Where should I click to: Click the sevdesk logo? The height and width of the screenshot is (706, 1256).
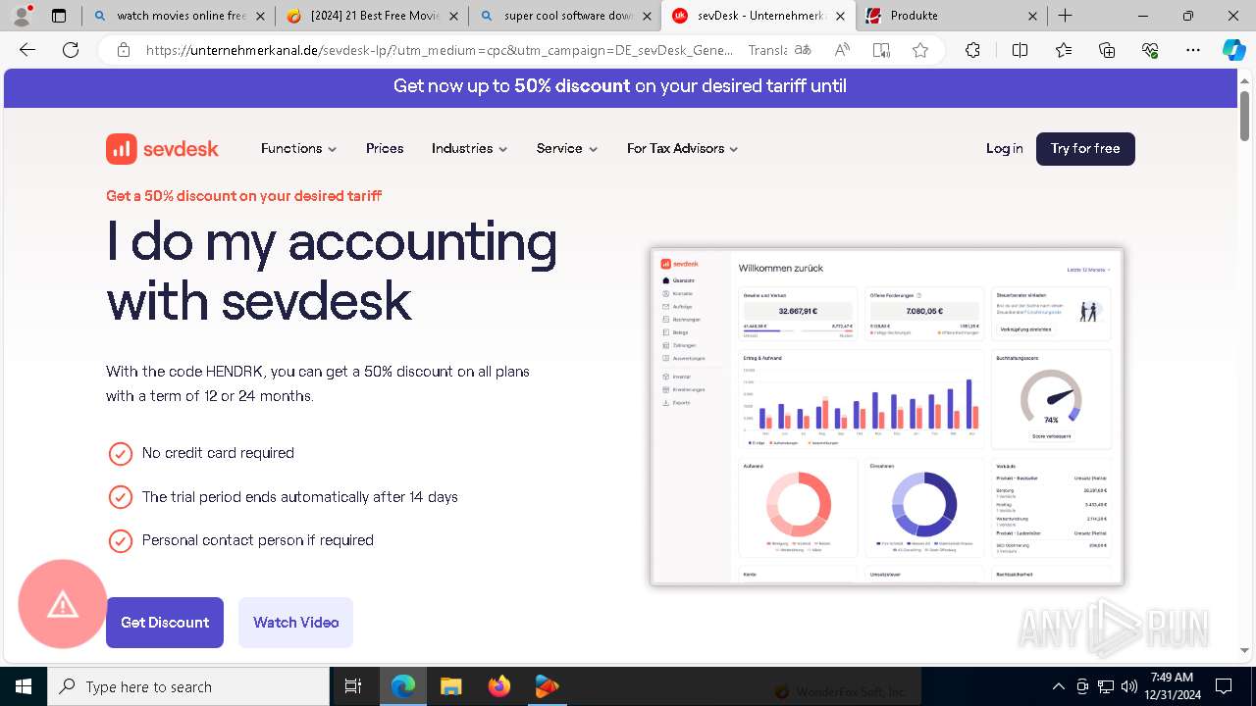(162, 149)
